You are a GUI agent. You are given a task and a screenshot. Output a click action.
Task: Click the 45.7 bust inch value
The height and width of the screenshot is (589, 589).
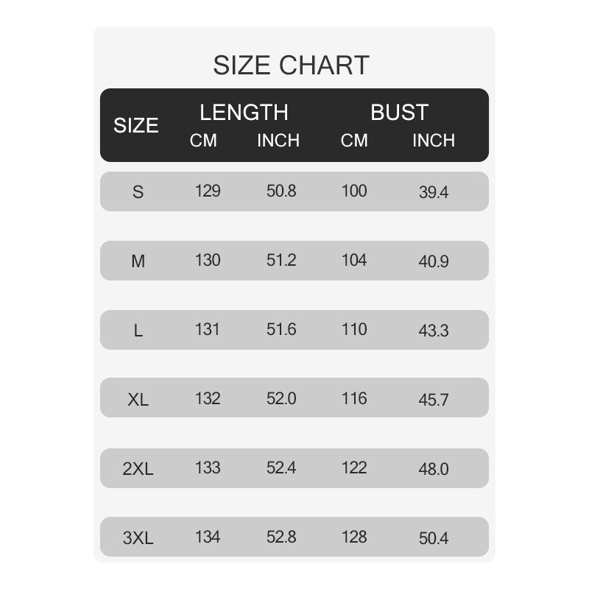click(x=434, y=400)
